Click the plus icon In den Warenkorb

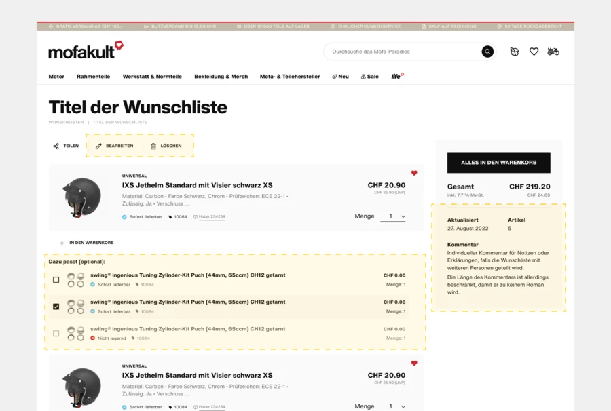(62, 243)
